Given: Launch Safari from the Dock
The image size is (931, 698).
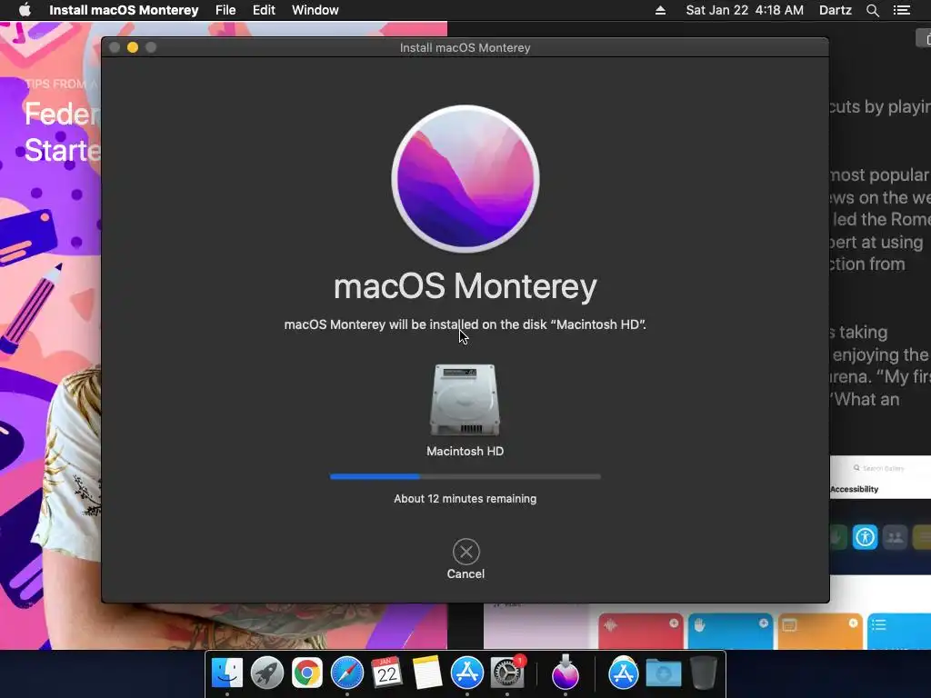Looking at the screenshot, I should [x=346, y=673].
